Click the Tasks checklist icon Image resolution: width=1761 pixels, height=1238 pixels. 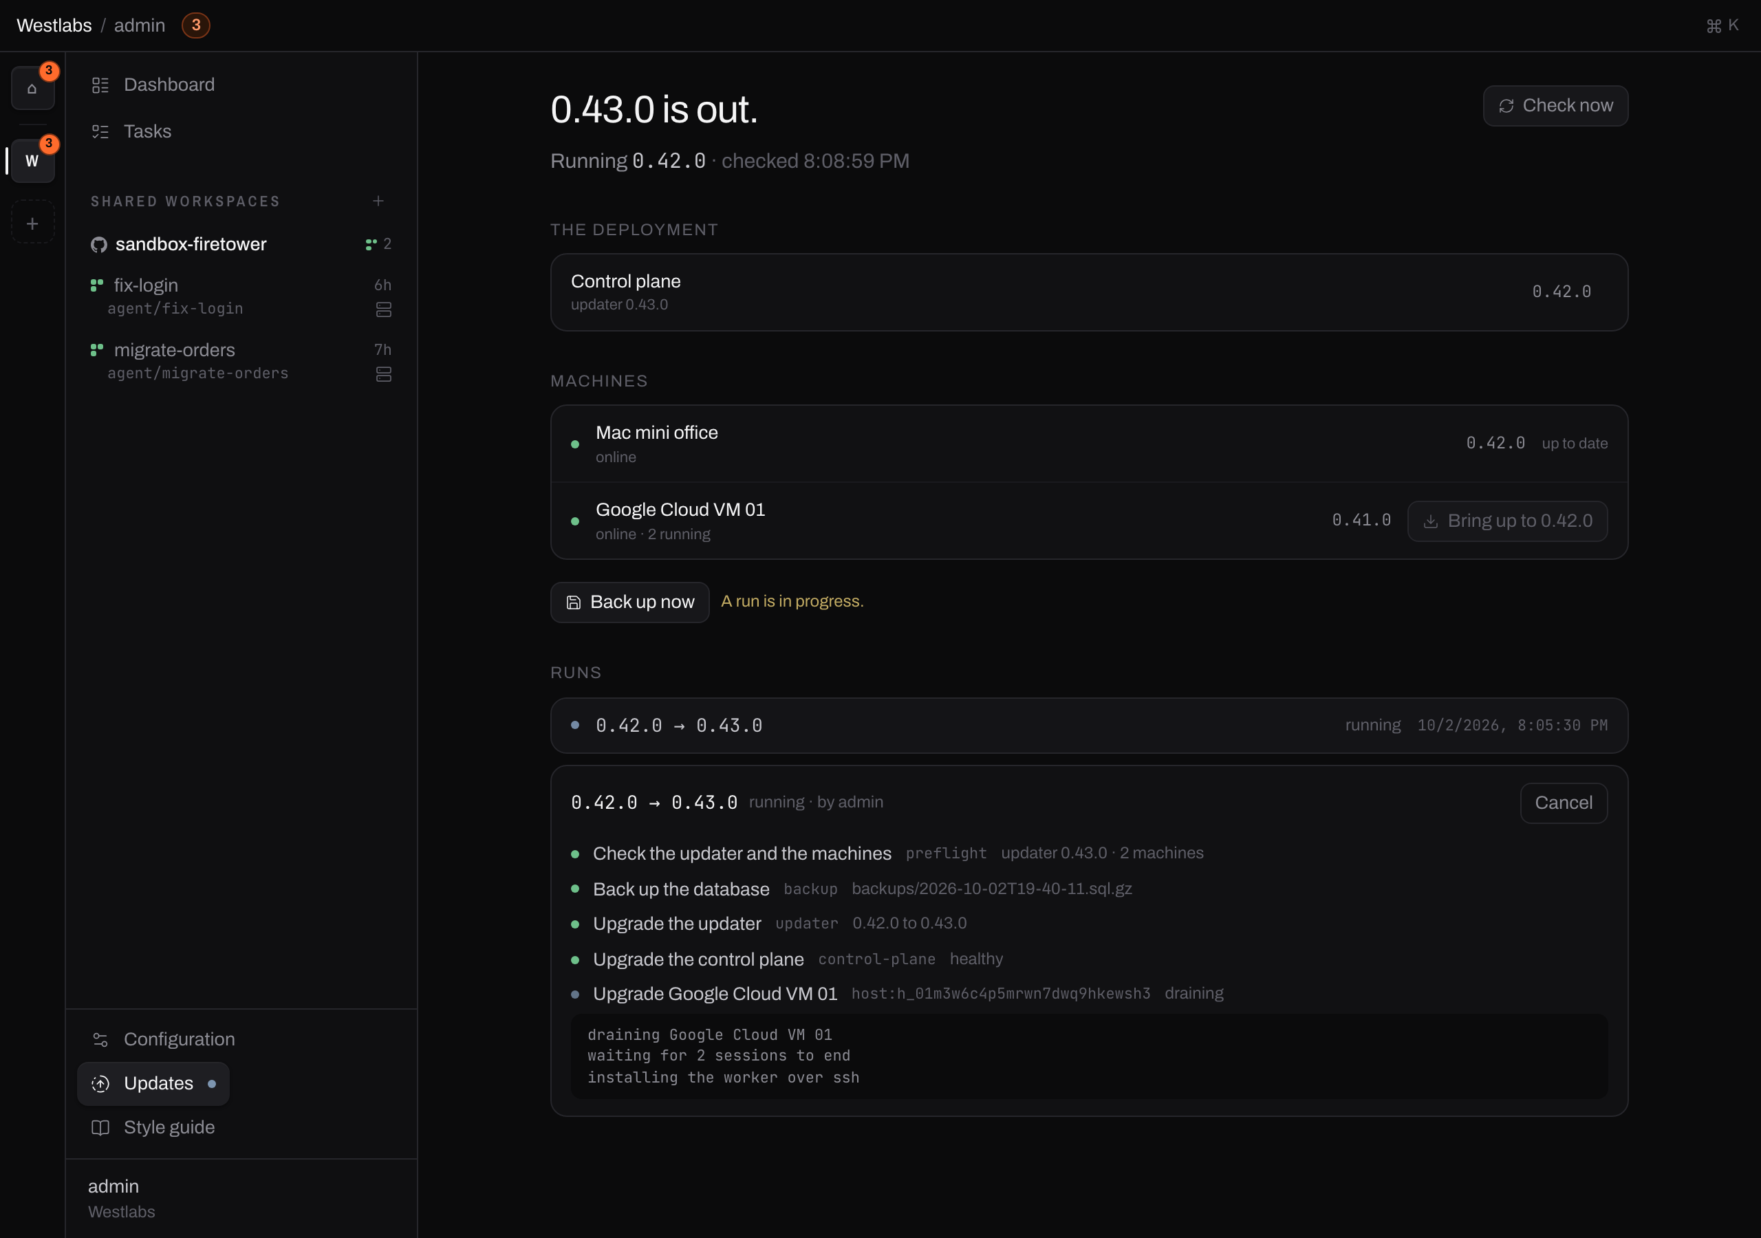100,131
